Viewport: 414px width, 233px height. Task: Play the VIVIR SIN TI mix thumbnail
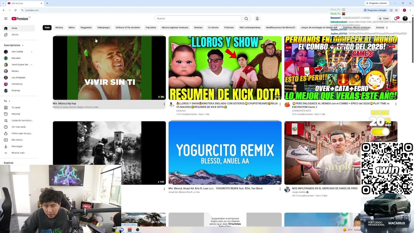click(109, 68)
